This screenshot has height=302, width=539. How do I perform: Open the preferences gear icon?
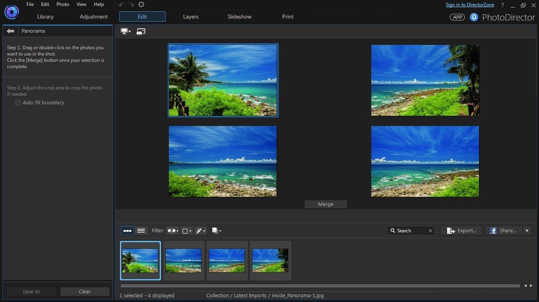pos(141,4)
